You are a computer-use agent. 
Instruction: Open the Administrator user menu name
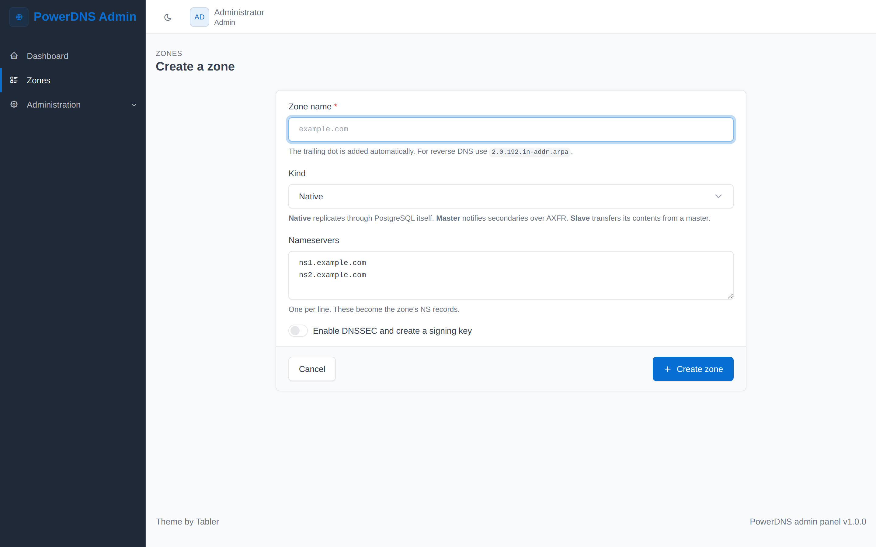(239, 12)
